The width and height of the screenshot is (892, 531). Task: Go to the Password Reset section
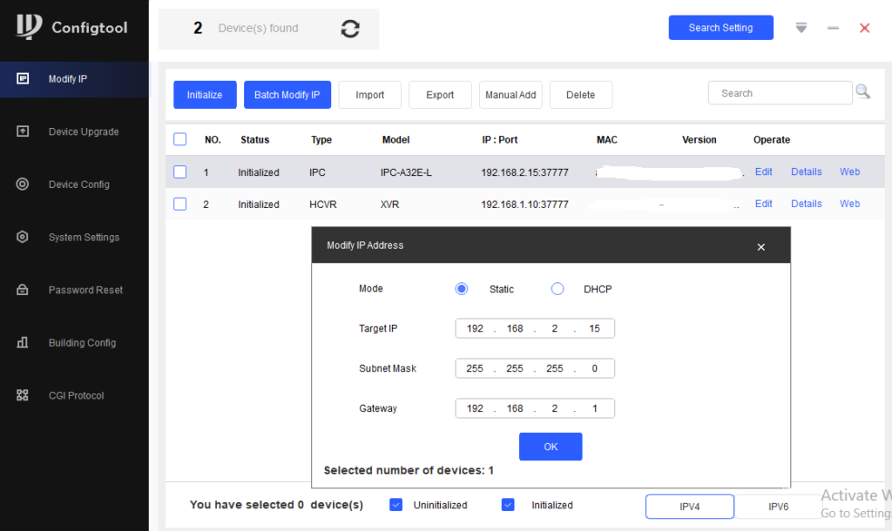point(85,290)
